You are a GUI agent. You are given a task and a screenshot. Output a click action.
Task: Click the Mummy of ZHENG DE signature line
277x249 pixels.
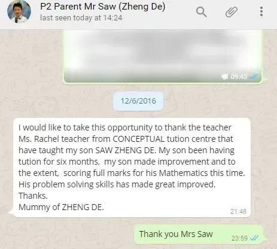pos(61,207)
